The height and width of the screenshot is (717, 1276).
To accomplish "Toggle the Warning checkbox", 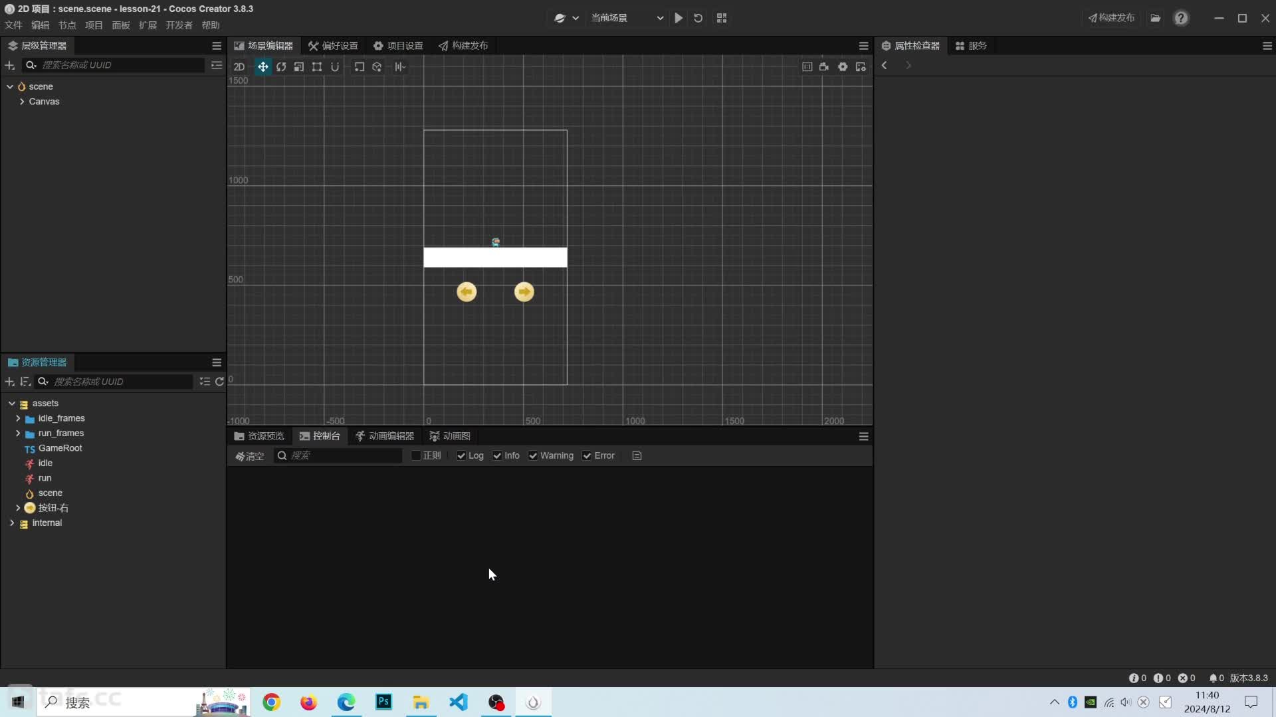I will tap(533, 455).
